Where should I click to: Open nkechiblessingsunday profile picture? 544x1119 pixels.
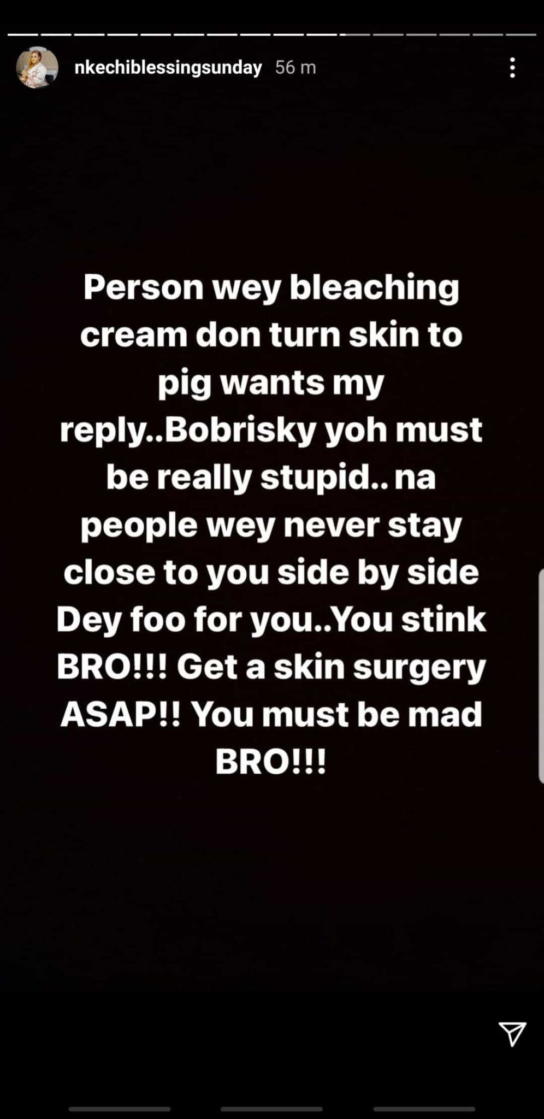(37, 67)
